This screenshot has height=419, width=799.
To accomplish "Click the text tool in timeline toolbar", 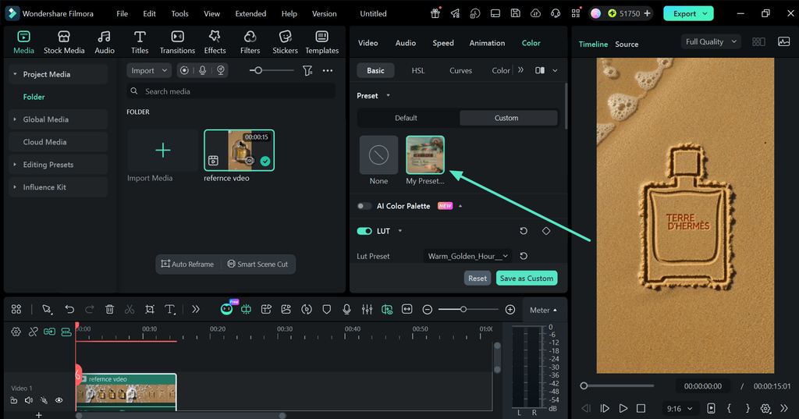I will [169, 310].
